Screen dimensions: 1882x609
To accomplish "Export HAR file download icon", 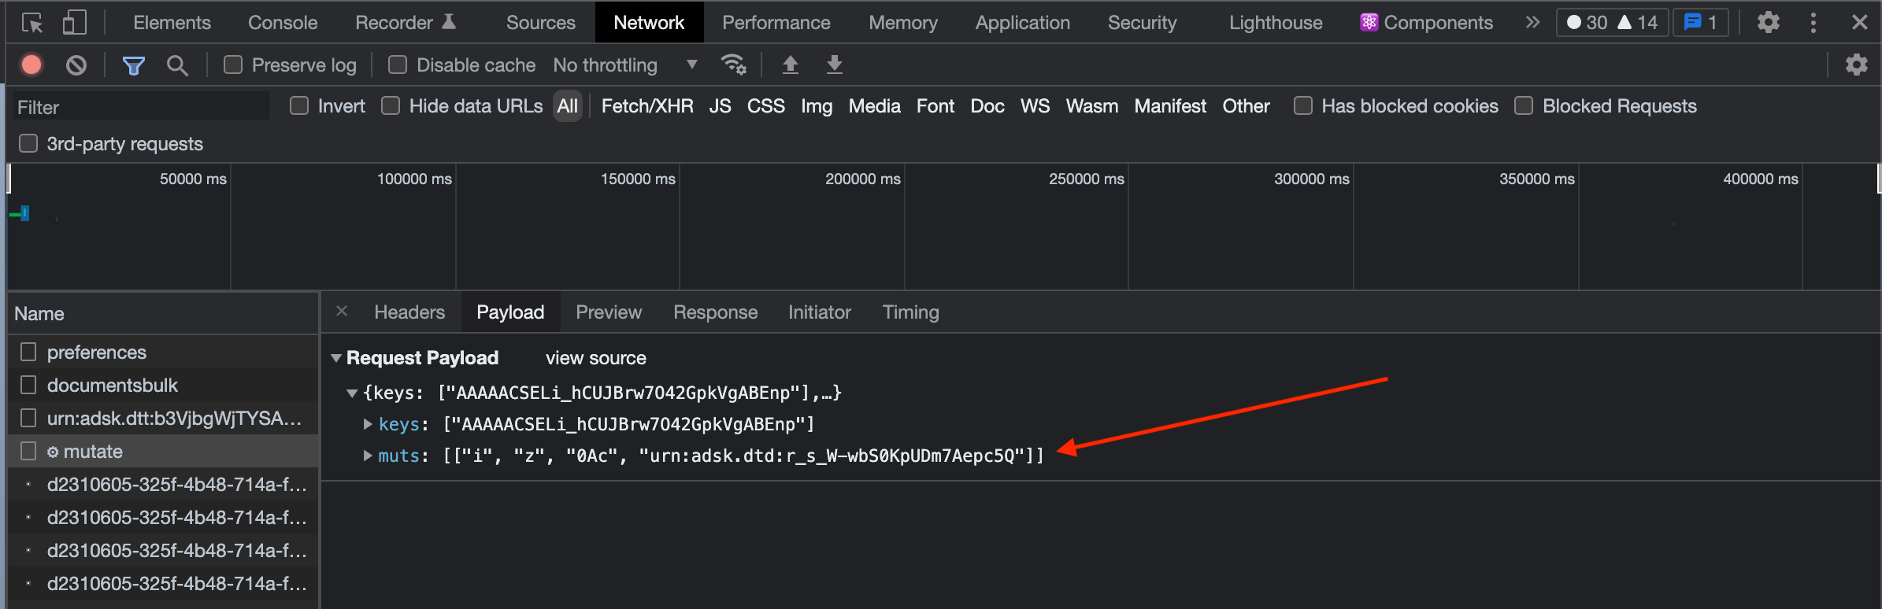I will (x=834, y=65).
